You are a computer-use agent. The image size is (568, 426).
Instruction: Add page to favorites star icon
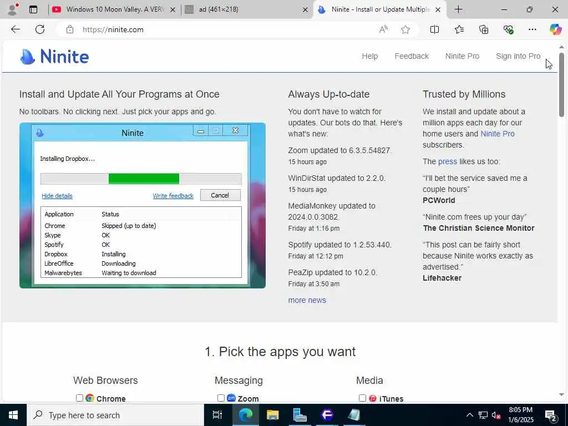coord(405,29)
